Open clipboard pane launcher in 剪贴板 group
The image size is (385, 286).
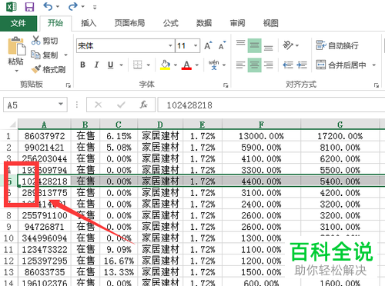point(69,85)
